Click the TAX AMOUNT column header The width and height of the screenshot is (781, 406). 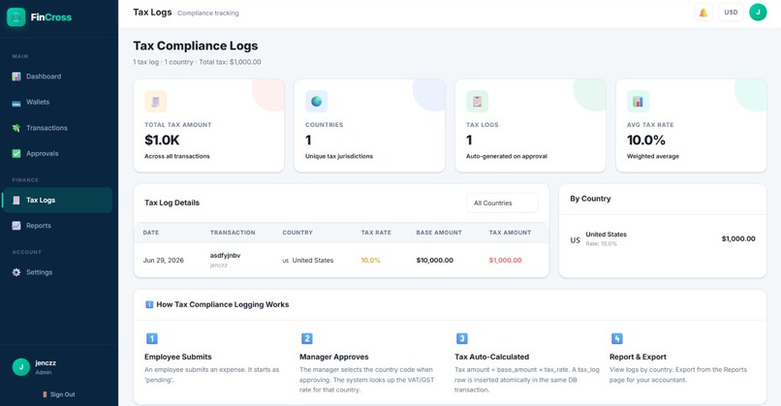click(510, 233)
